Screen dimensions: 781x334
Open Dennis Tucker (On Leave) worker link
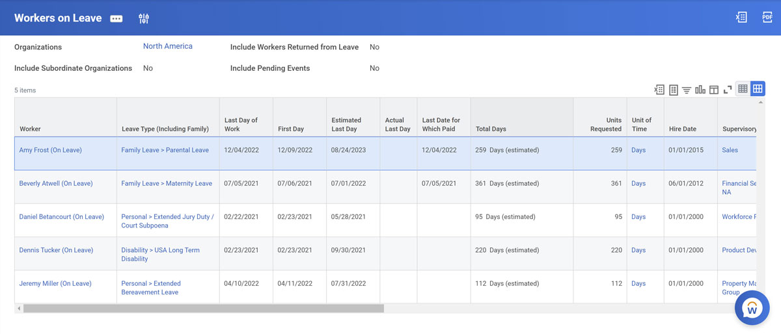(x=57, y=250)
